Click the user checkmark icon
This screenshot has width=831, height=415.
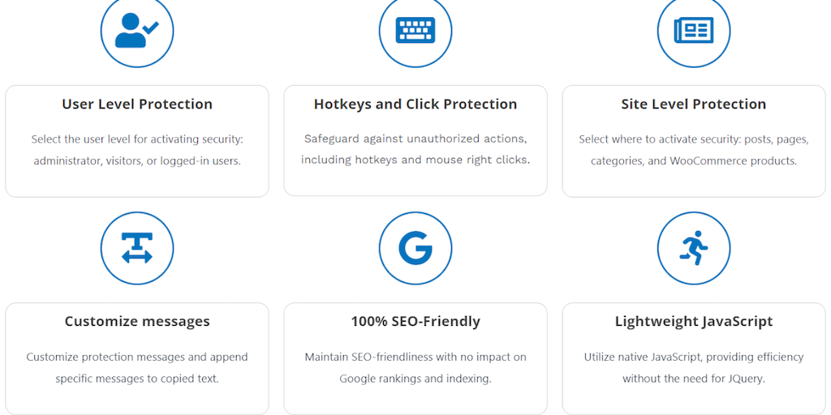pyautogui.click(x=136, y=31)
